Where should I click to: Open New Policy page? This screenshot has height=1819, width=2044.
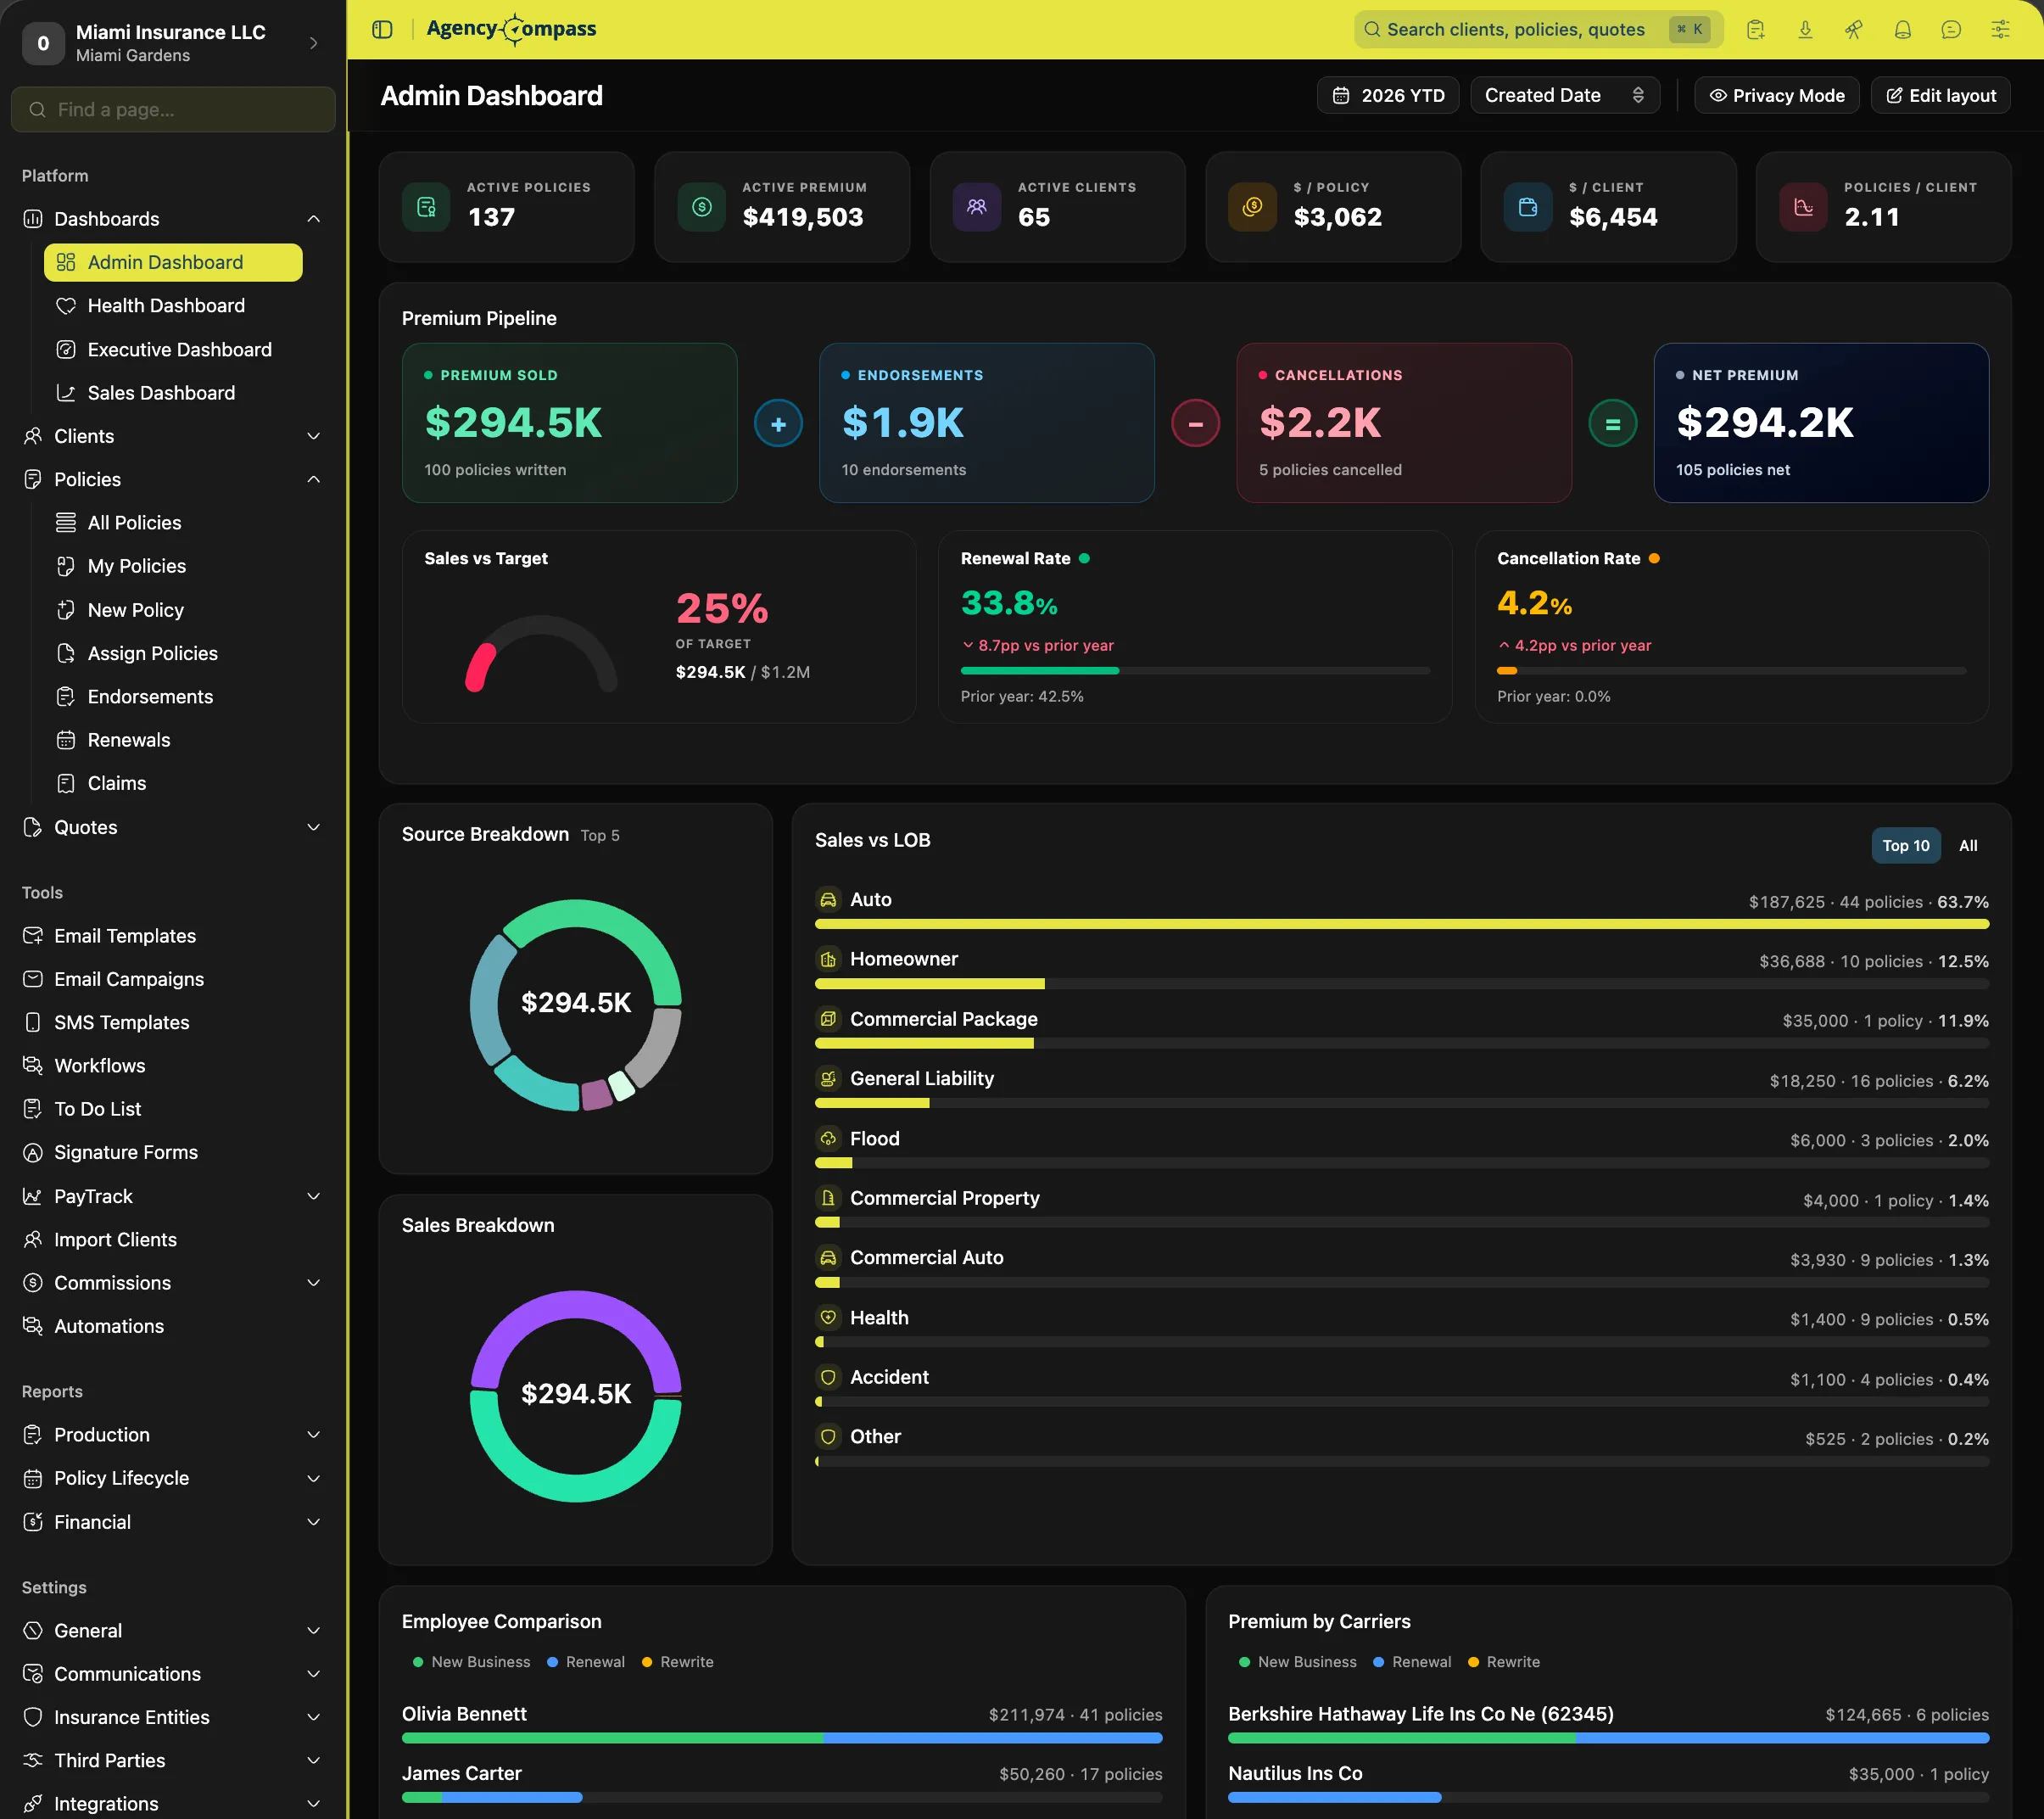click(173, 610)
